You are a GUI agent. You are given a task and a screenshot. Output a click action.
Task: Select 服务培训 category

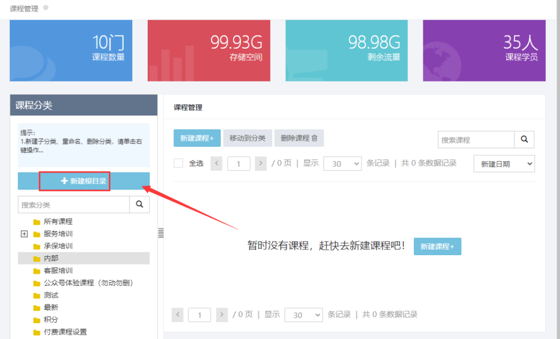click(58, 234)
